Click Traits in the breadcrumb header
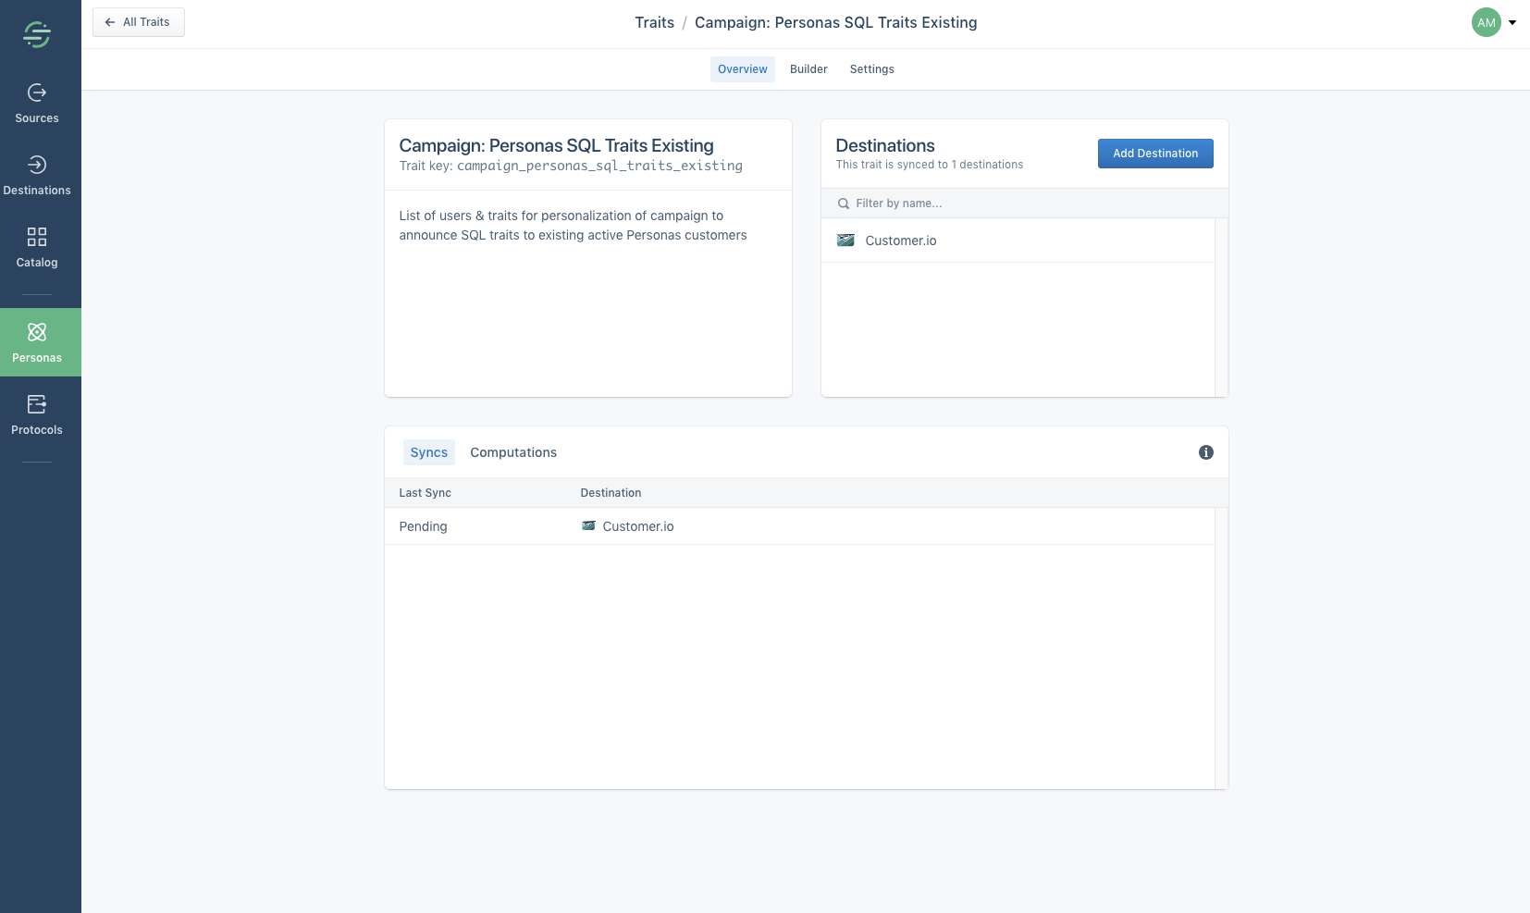The width and height of the screenshot is (1530, 913). (x=654, y=22)
